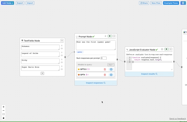Viewport: 187px width, 122px height.
Task: Toggle visibility of Pokemon field
Action: point(62,49)
